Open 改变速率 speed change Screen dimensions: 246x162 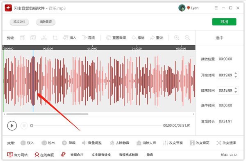click(x=226, y=143)
